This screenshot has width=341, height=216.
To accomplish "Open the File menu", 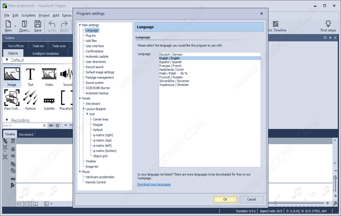I will click(x=7, y=15).
